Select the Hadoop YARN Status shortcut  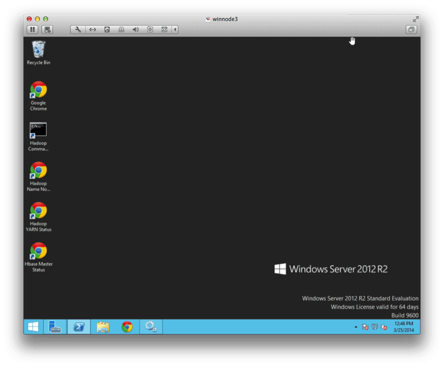pyautogui.click(x=39, y=217)
